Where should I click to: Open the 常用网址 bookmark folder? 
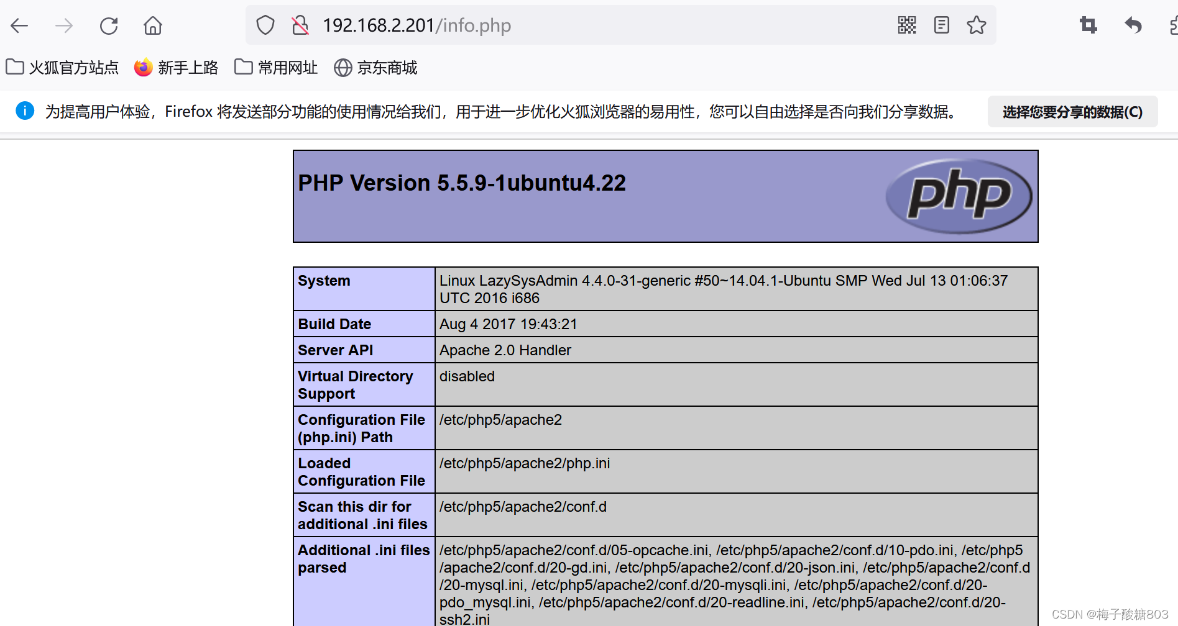(276, 68)
